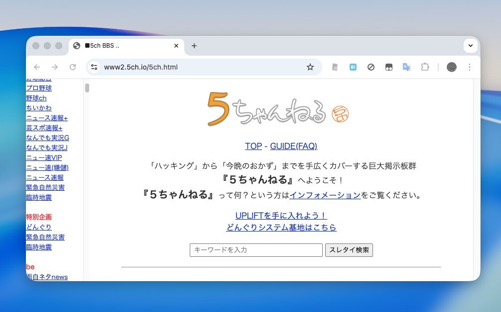
Task: Close the 5ch BBS tab
Action: point(176,46)
